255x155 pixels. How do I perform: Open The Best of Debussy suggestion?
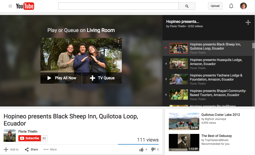coord(216,136)
